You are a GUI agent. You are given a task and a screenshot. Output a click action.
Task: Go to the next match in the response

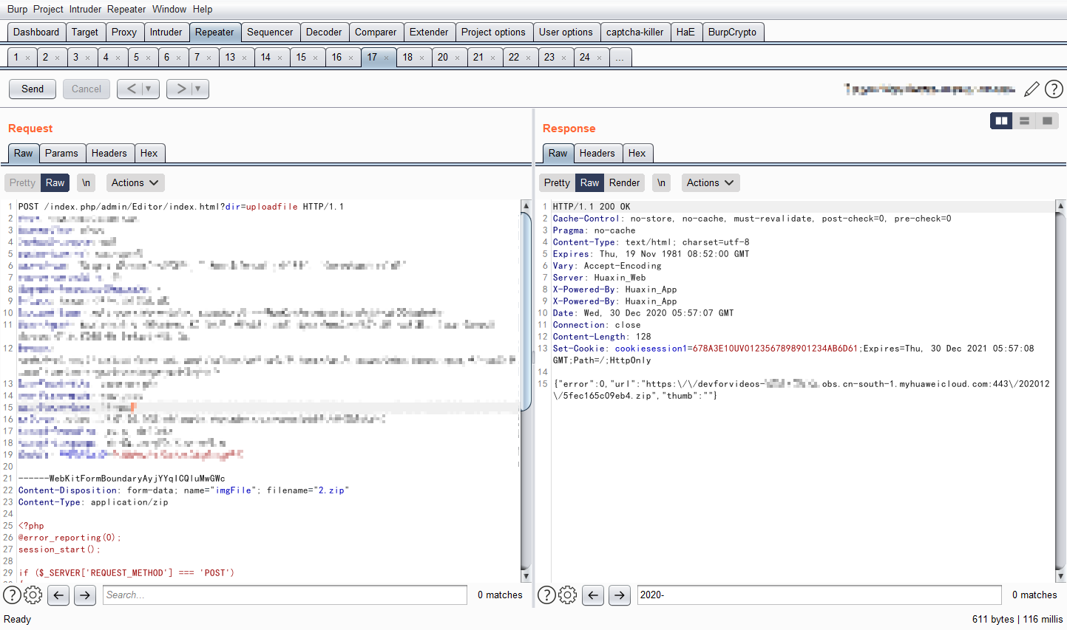coord(620,595)
